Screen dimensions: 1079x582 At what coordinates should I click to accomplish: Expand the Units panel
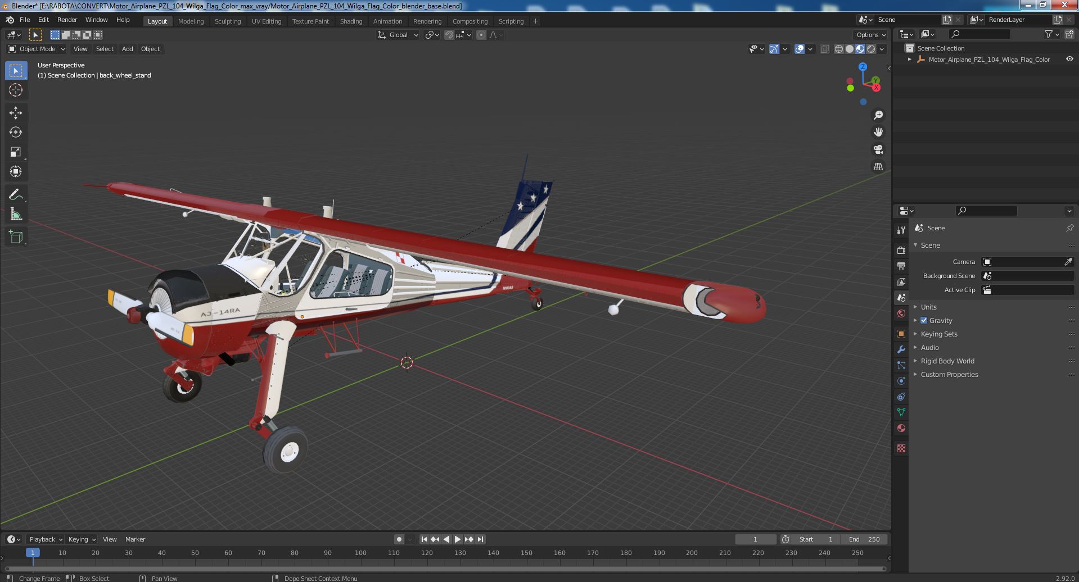928,307
